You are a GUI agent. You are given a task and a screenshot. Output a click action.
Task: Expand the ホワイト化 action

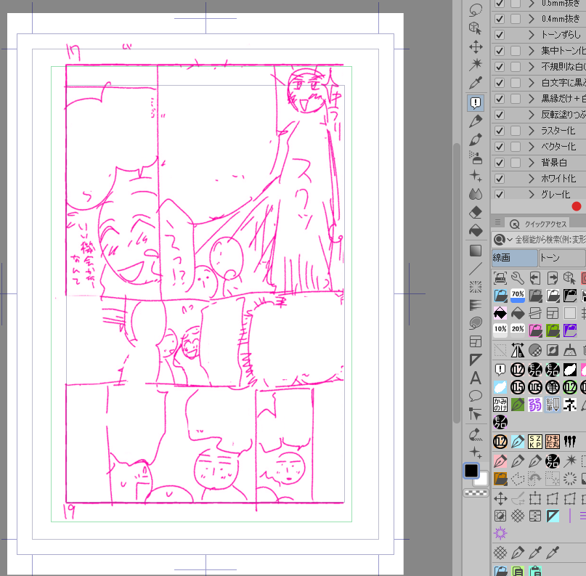(532, 179)
